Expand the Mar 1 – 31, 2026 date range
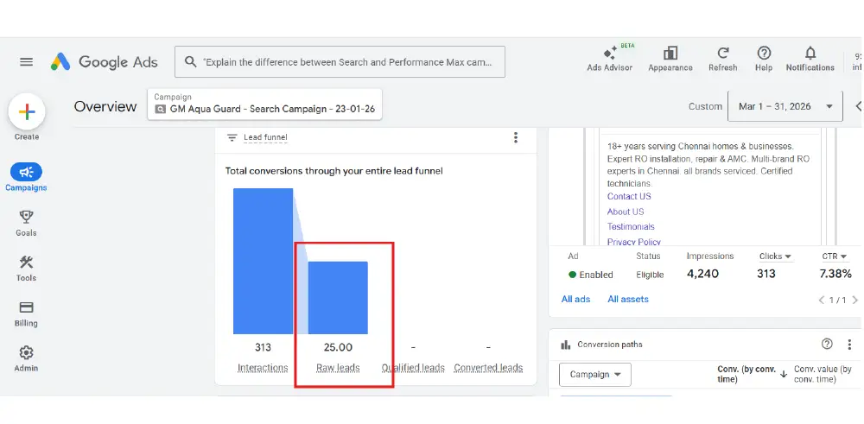Image resolution: width=864 pixels, height=424 pixels. 785,106
